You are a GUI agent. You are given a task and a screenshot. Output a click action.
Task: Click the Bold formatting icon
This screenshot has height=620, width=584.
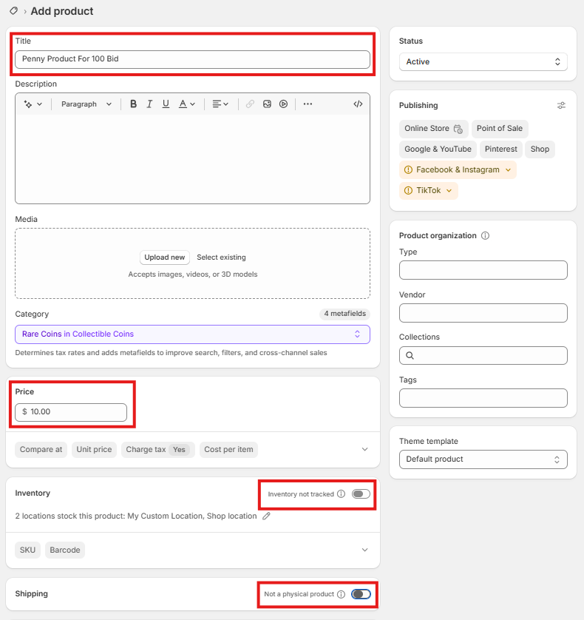click(x=133, y=104)
